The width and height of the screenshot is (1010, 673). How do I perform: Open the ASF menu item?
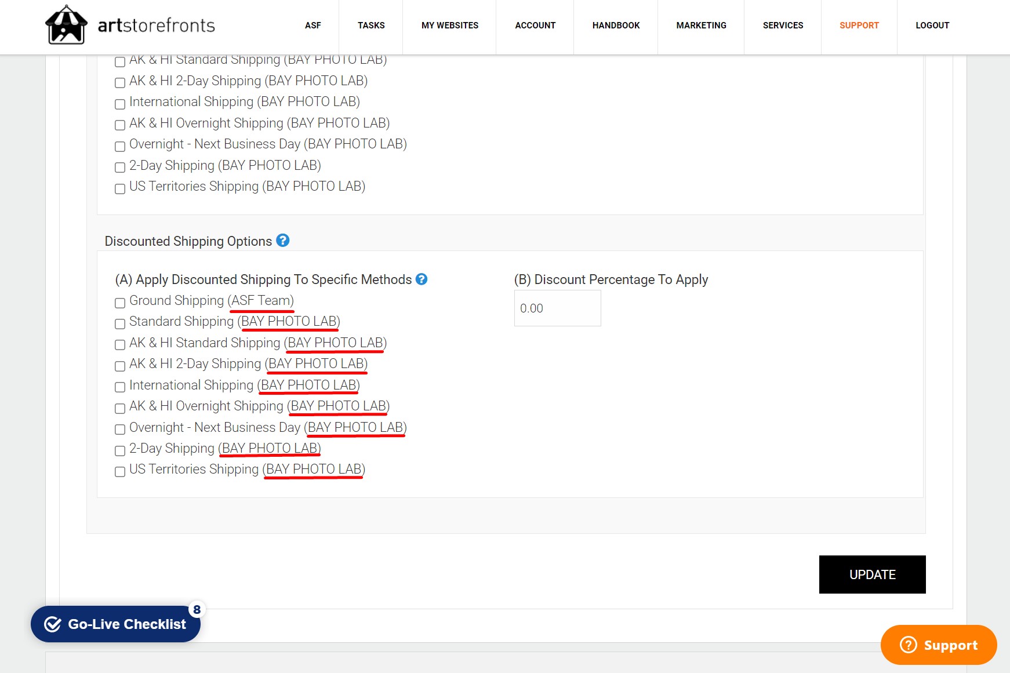click(313, 26)
